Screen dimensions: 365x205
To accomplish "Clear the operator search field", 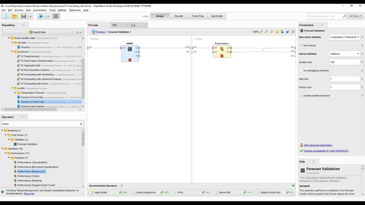I will point(81,124).
